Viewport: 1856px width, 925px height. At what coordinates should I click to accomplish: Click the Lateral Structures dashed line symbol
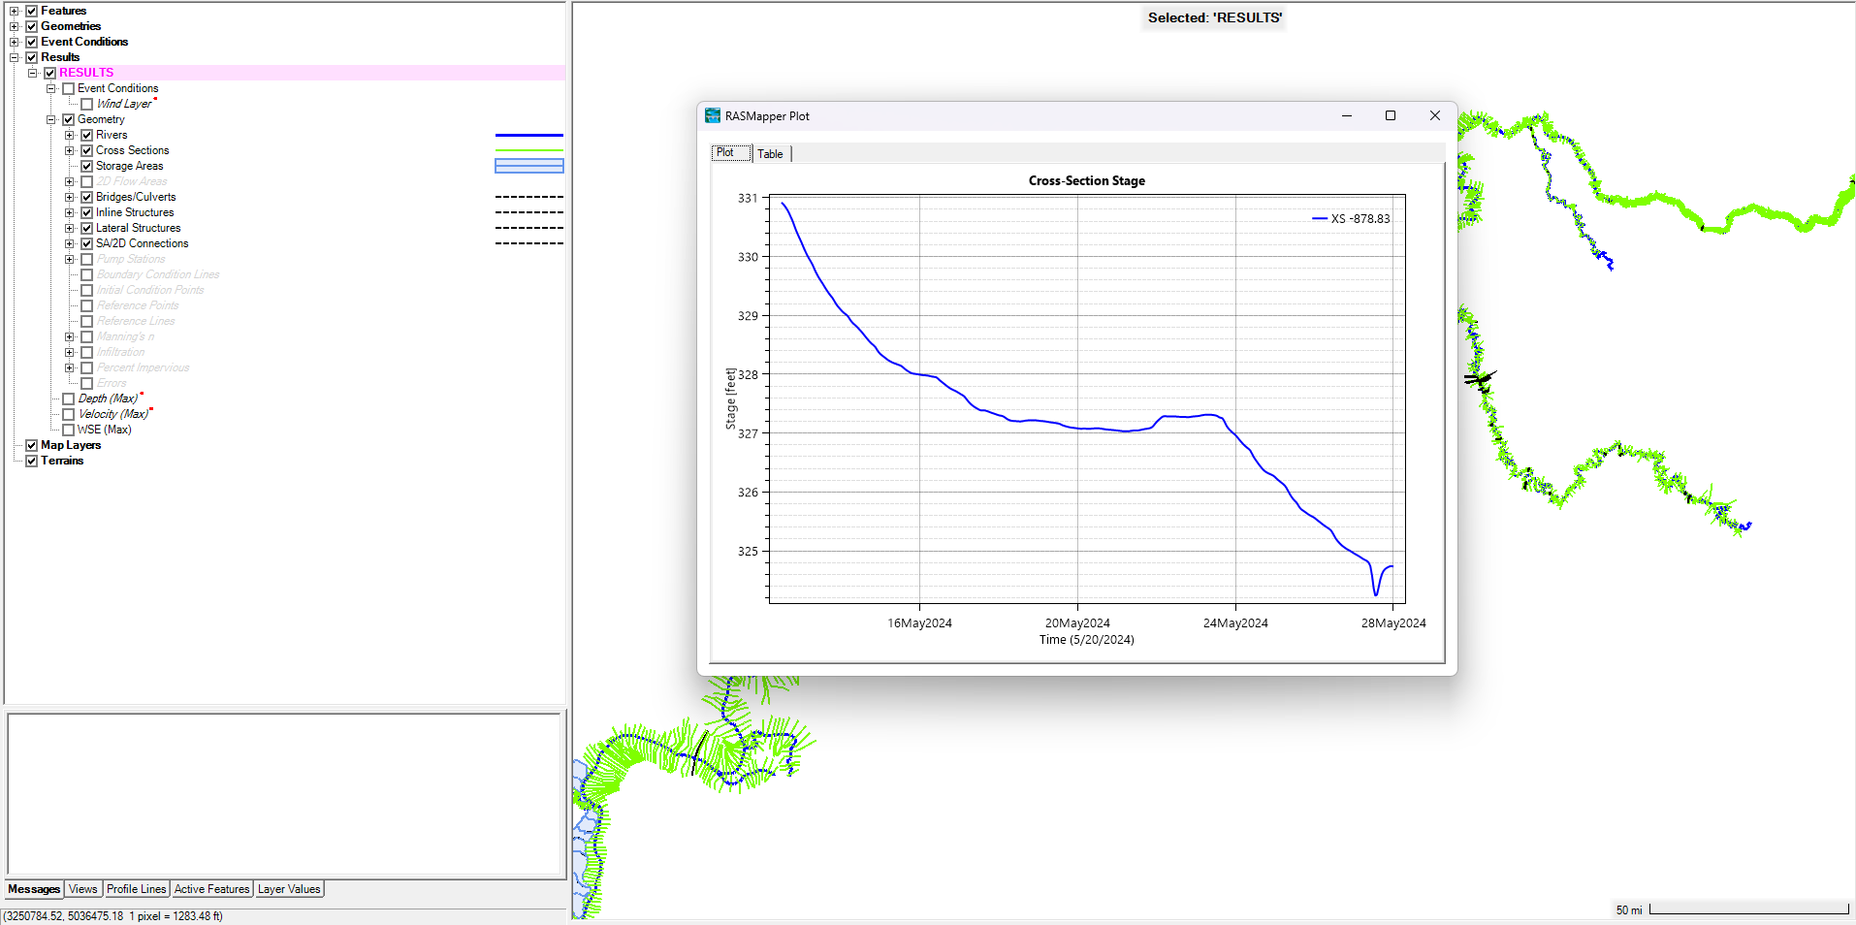point(529,228)
